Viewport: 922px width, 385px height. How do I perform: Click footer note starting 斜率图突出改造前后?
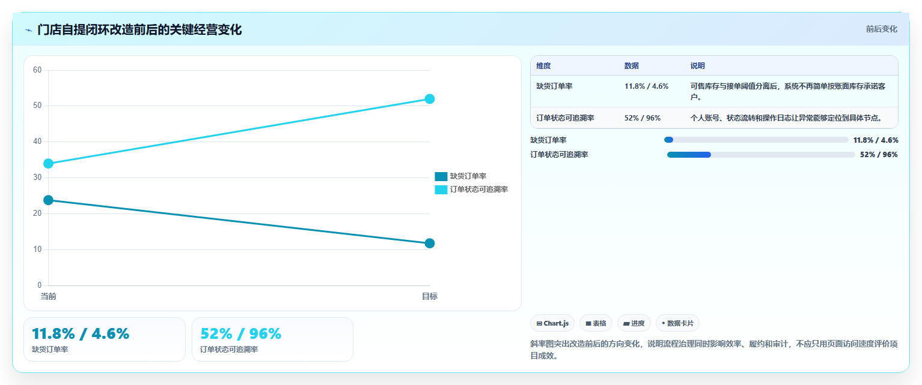click(x=714, y=350)
